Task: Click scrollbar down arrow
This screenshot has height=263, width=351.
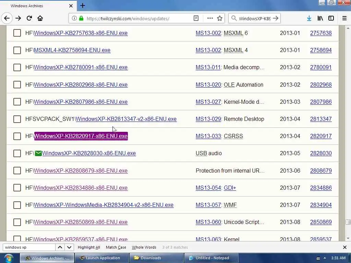Action: tap(348, 238)
